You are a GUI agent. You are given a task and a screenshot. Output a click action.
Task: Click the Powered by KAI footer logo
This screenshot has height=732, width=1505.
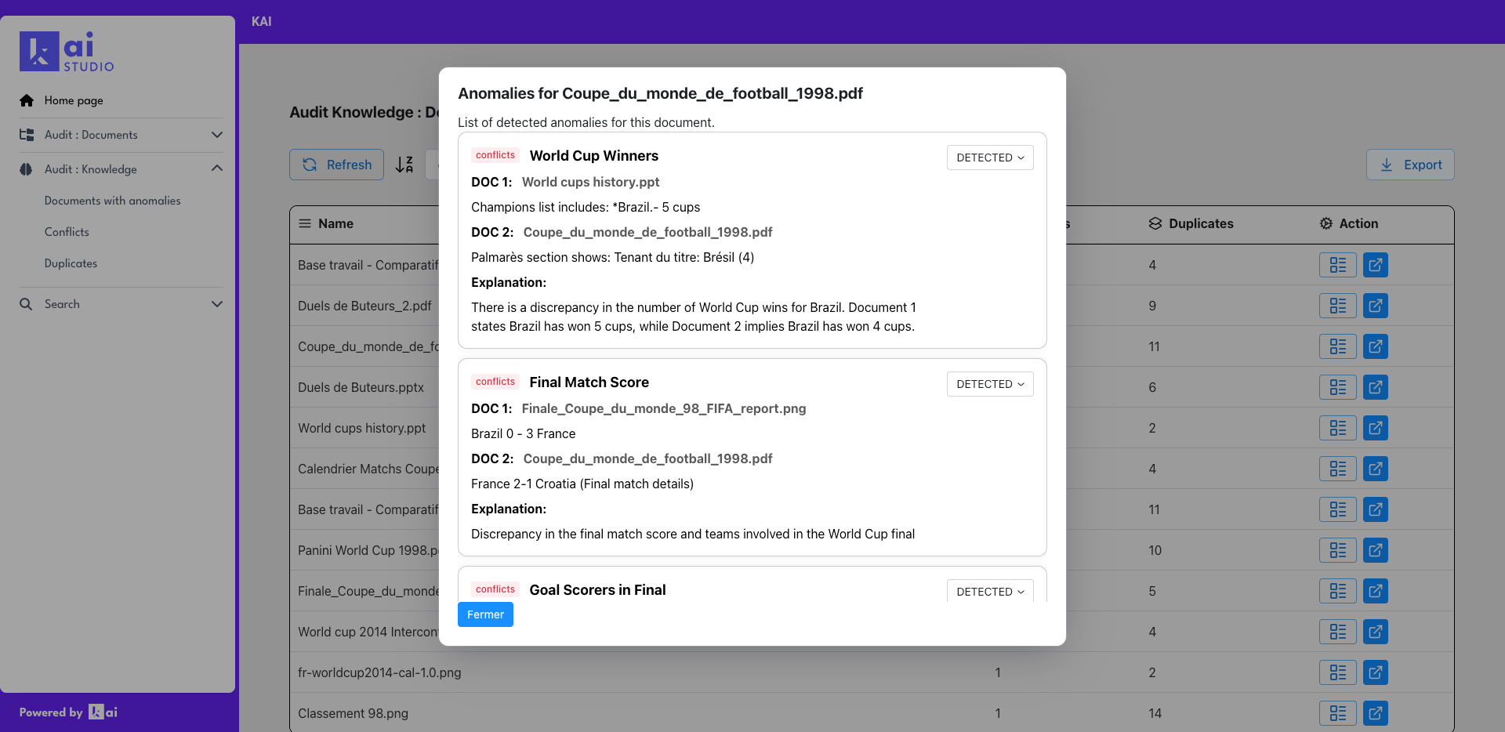pos(103,712)
